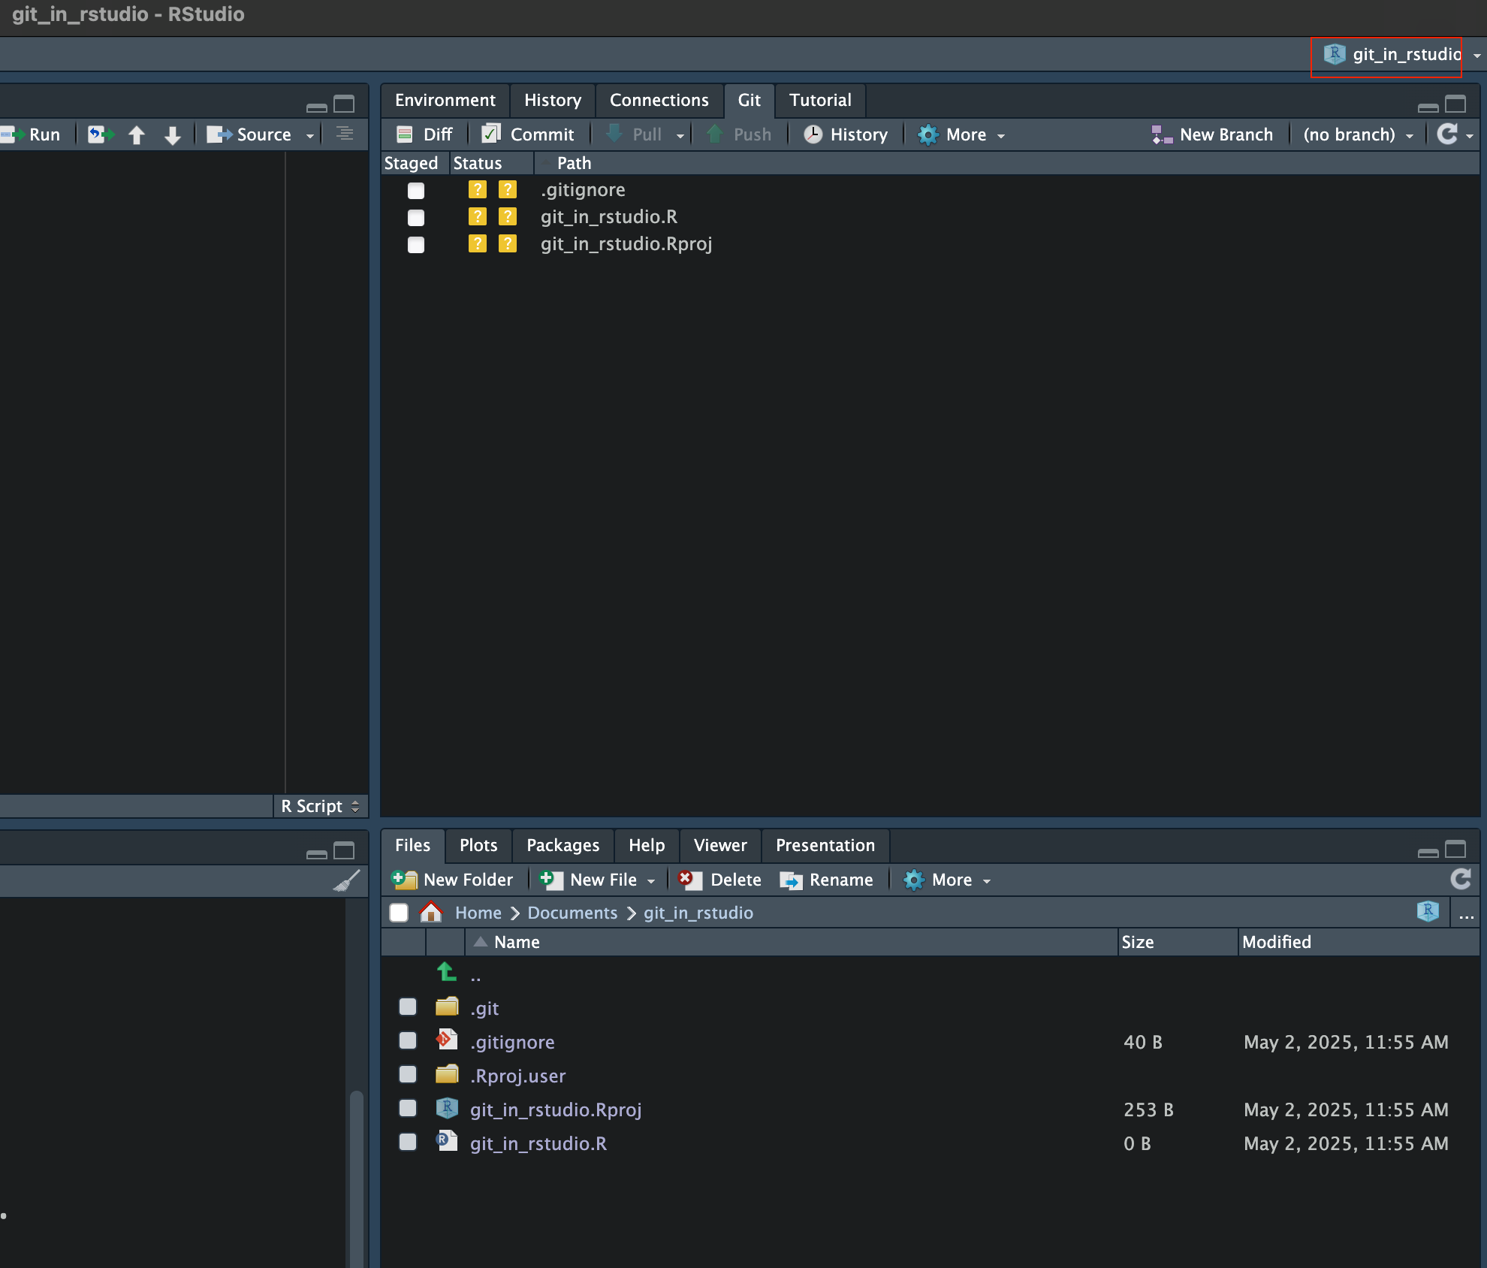The width and height of the screenshot is (1487, 1268).
Task: Sort files by Modified column header
Action: 1276,942
